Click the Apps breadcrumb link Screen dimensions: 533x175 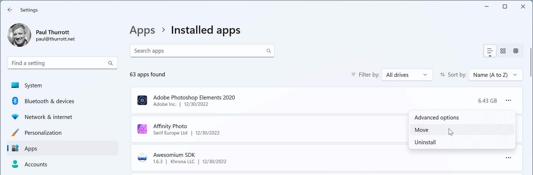tap(142, 30)
